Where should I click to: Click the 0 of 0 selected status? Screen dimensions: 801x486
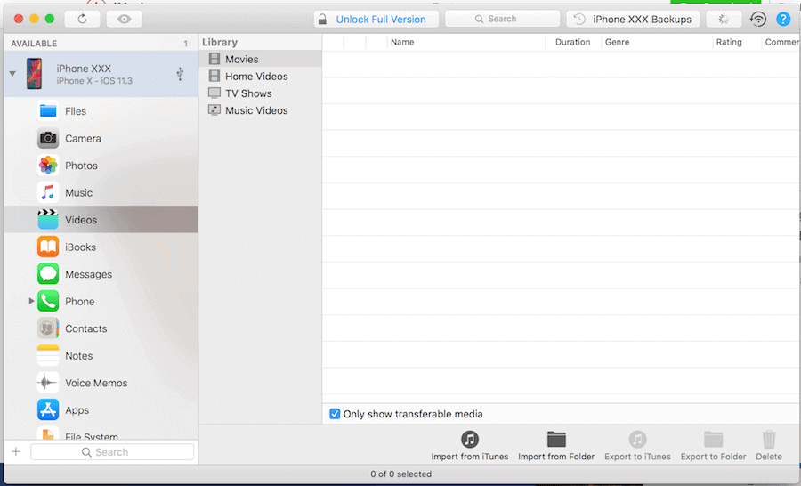(401, 474)
